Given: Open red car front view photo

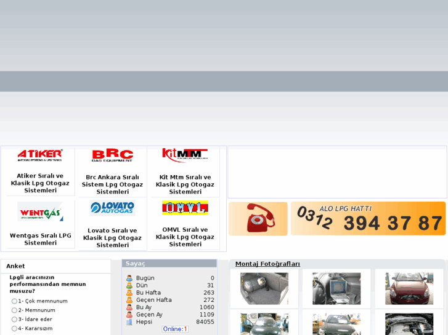Looking at the screenshot, I should (409, 288).
